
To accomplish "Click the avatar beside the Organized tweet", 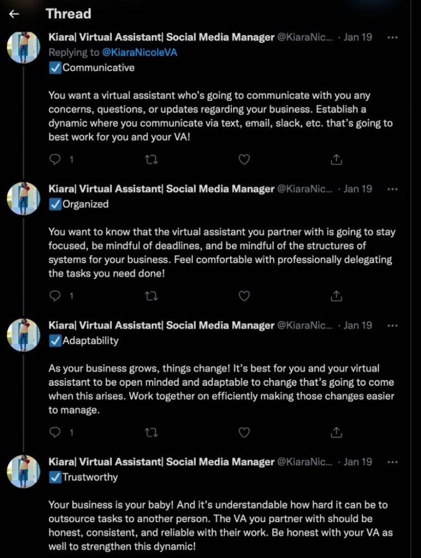I will [x=23, y=199].
